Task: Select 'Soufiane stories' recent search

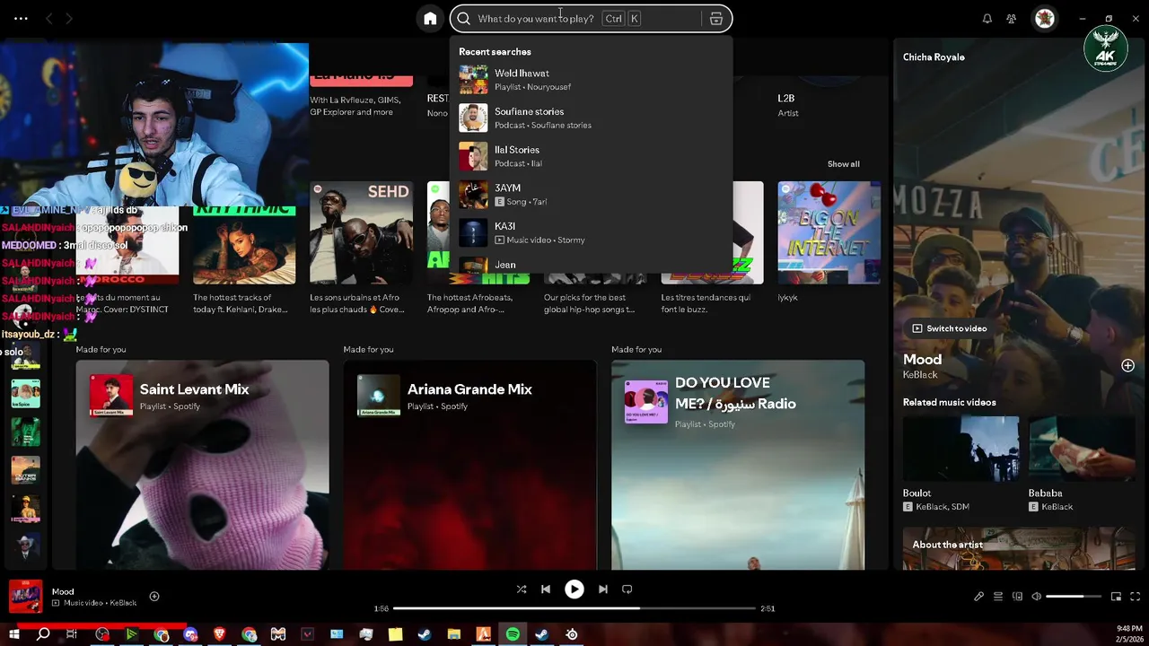Action: [x=592, y=118]
